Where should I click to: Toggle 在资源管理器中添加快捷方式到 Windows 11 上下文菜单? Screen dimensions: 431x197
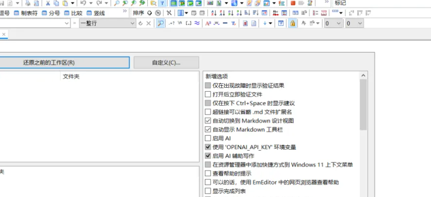coord(208,165)
